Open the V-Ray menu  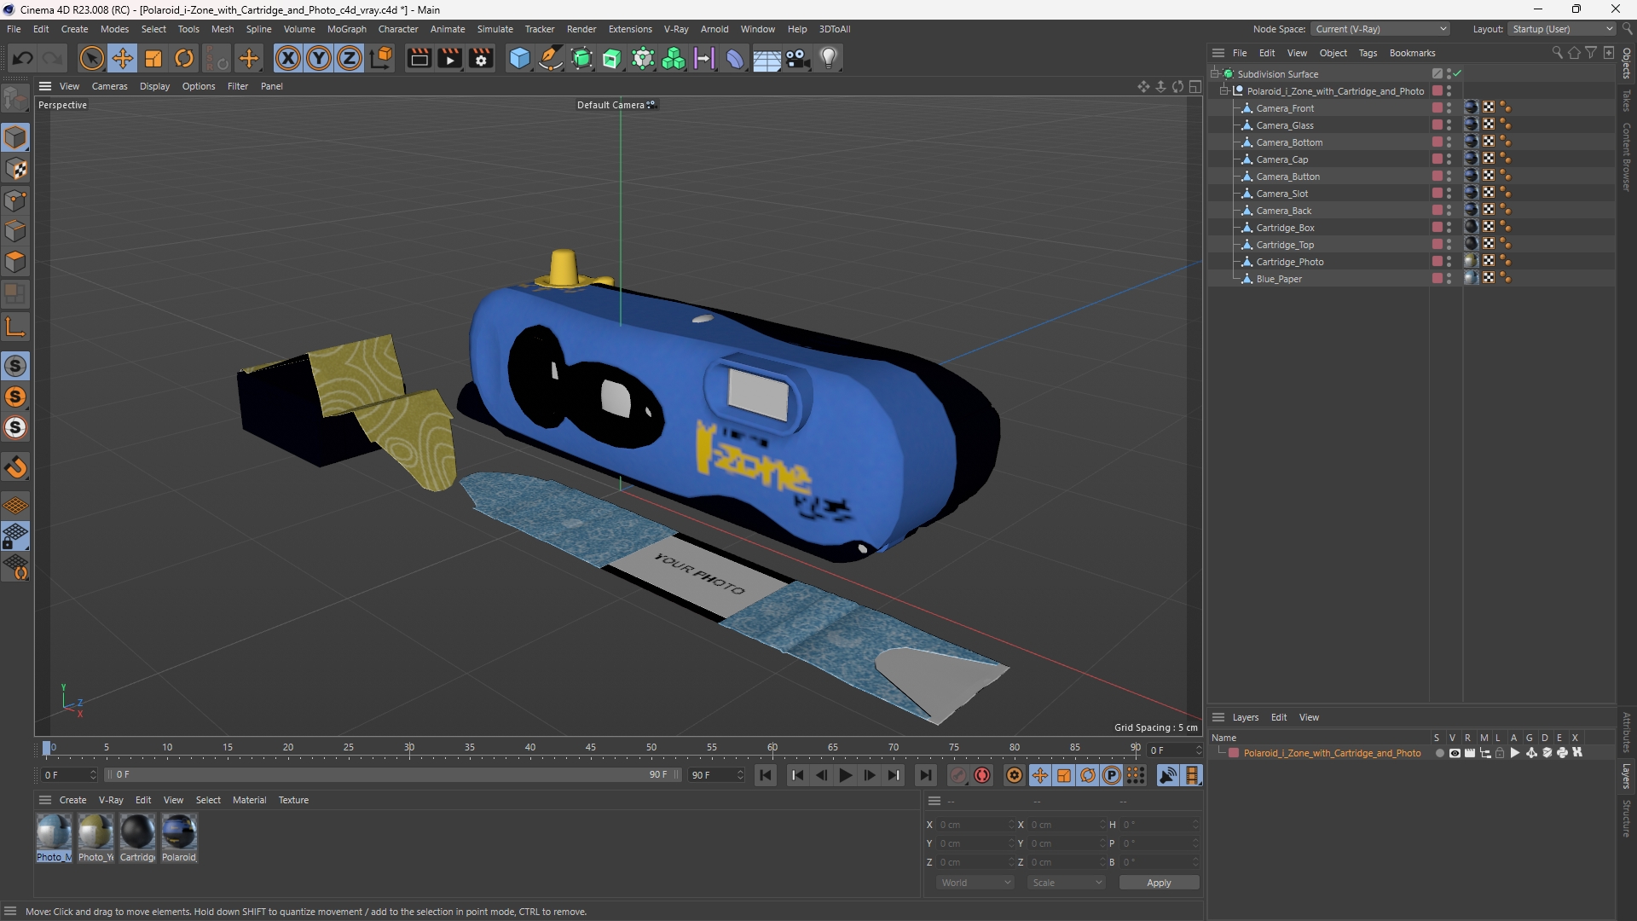(676, 29)
